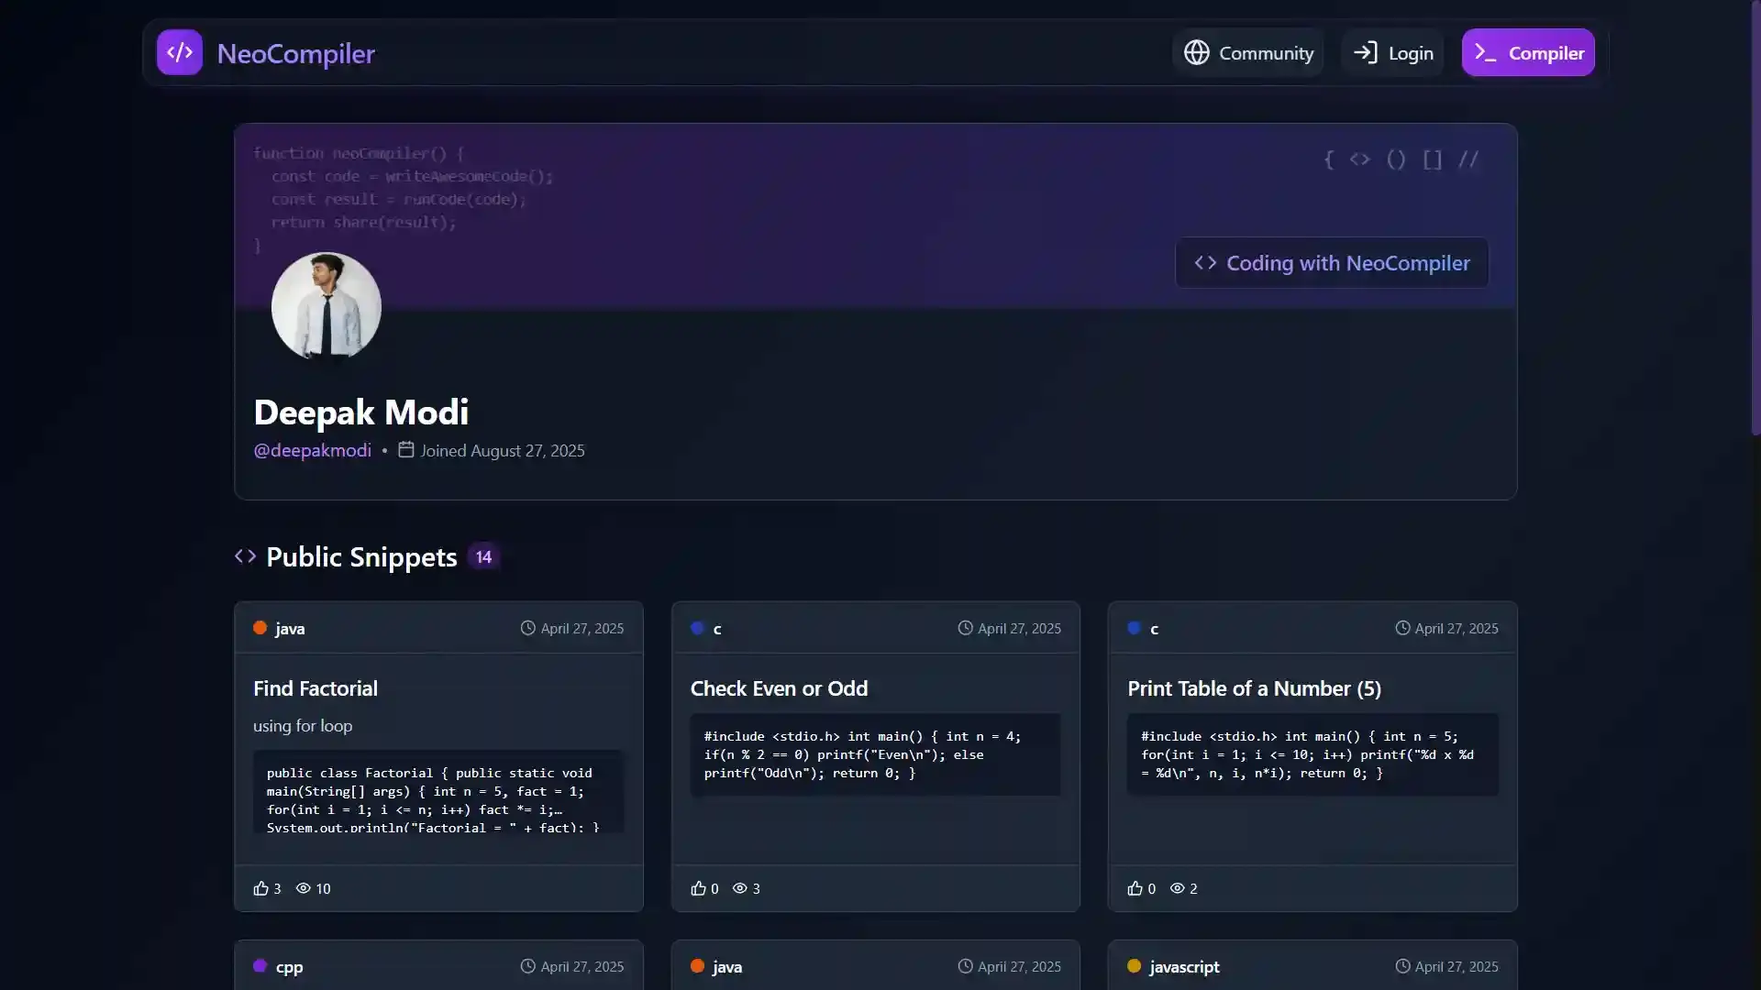Click the calendar icon next to joined date
This screenshot has width=1761, height=990.
click(x=406, y=449)
